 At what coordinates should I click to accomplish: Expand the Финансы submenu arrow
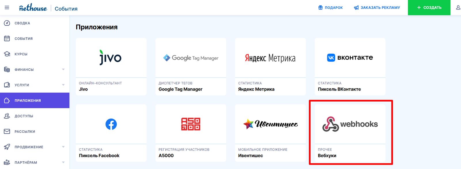pos(63,70)
